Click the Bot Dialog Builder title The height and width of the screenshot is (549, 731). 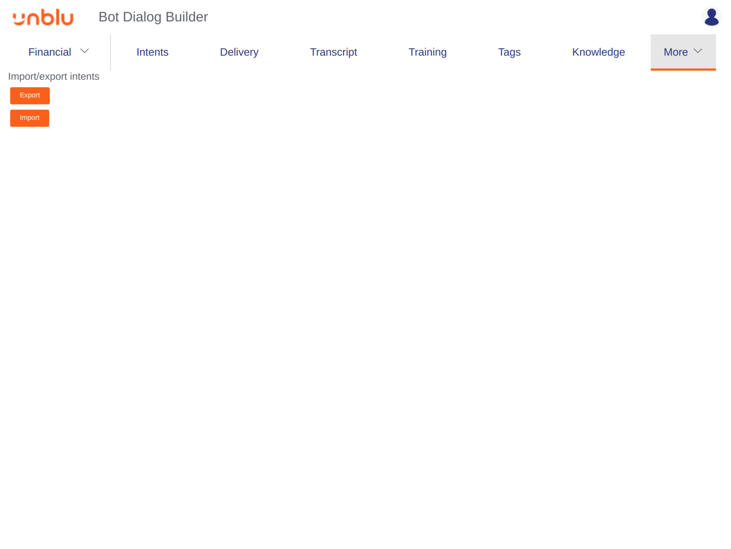(153, 17)
